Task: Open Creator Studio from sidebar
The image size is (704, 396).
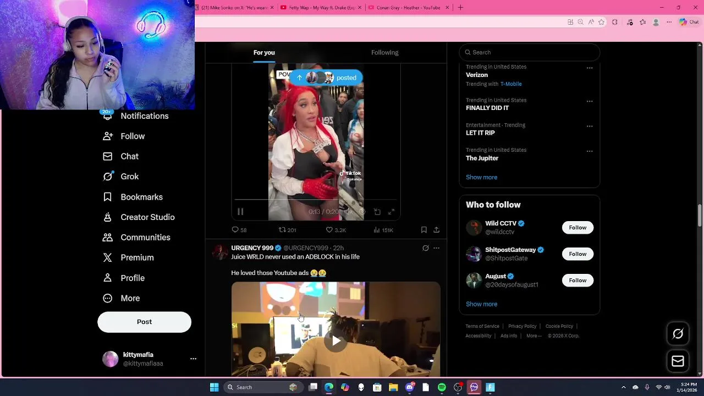Action: 139,217
